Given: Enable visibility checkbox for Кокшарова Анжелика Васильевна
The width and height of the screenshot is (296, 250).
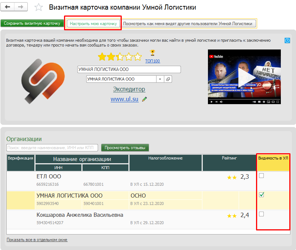Looking at the screenshot, I should click(x=261, y=214).
